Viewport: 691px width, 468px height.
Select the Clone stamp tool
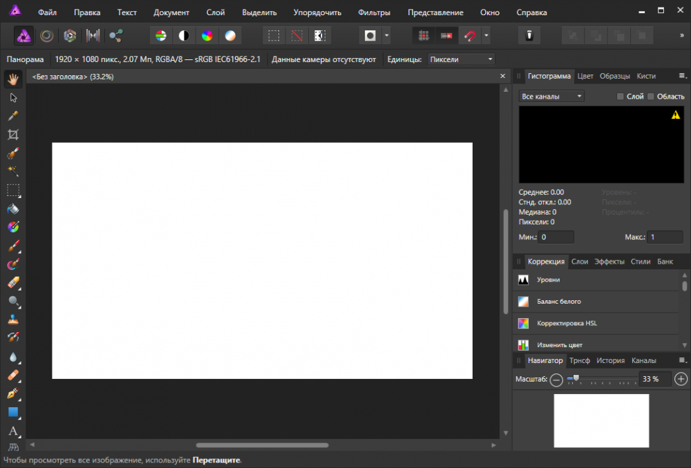[x=13, y=320]
